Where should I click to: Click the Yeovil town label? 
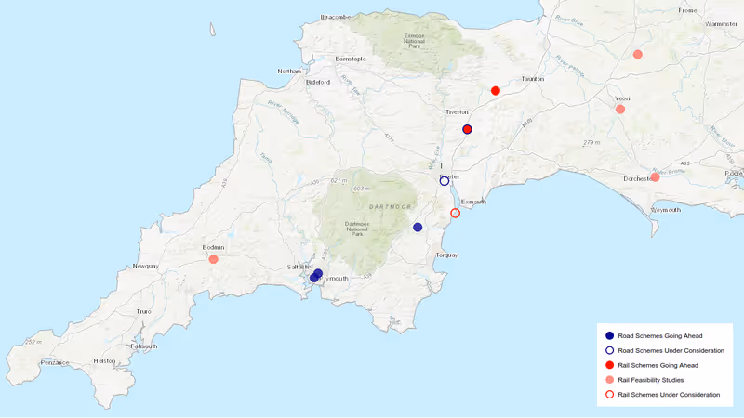[x=623, y=98]
